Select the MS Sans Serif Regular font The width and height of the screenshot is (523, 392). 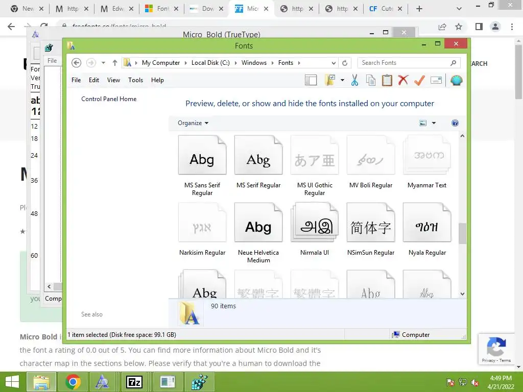pos(202,166)
